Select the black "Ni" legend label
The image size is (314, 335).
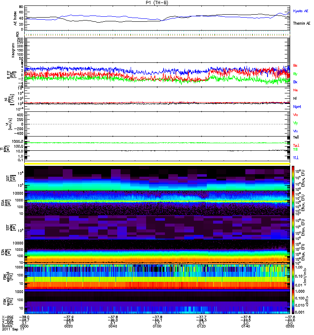[x=295, y=98]
